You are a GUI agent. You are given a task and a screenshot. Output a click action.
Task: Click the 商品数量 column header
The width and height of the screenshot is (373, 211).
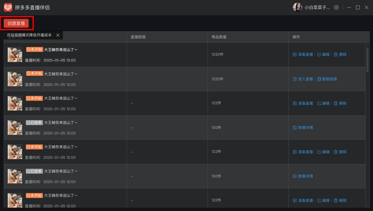[x=219, y=37]
